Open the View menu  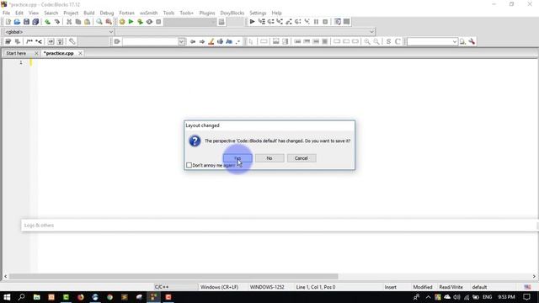[x=34, y=13]
